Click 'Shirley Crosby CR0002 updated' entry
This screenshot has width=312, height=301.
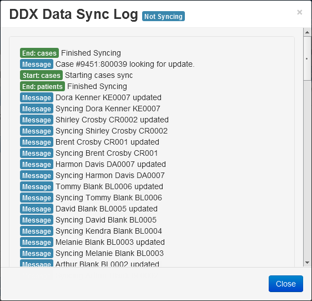point(112,120)
